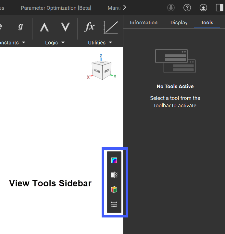Click the BACK face of view cube

pyautogui.click(x=107, y=71)
